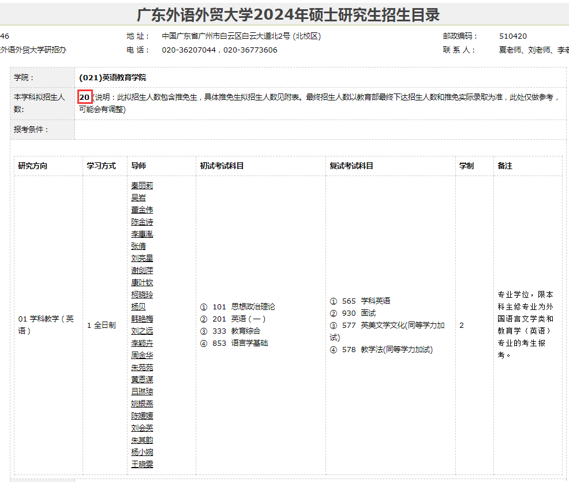This screenshot has width=569, height=482.
Task: Open advisor link 周金华
Action: pyautogui.click(x=142, y=356)
